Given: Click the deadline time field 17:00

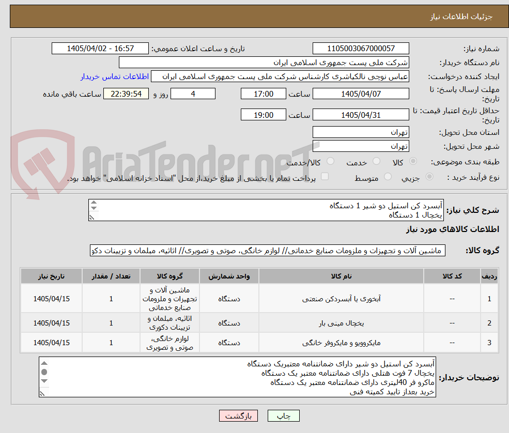Looking at the screenshot, I should [263, 94].
